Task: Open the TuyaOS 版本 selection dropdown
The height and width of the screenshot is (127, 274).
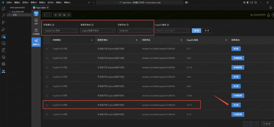Action: (x=172, y=31)
